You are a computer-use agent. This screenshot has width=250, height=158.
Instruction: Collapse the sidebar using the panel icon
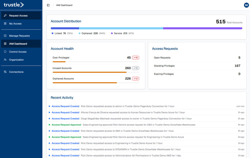(x=48, y=5)
